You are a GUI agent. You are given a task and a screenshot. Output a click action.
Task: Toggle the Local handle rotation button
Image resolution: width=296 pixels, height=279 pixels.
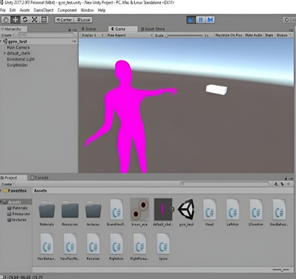83,20
